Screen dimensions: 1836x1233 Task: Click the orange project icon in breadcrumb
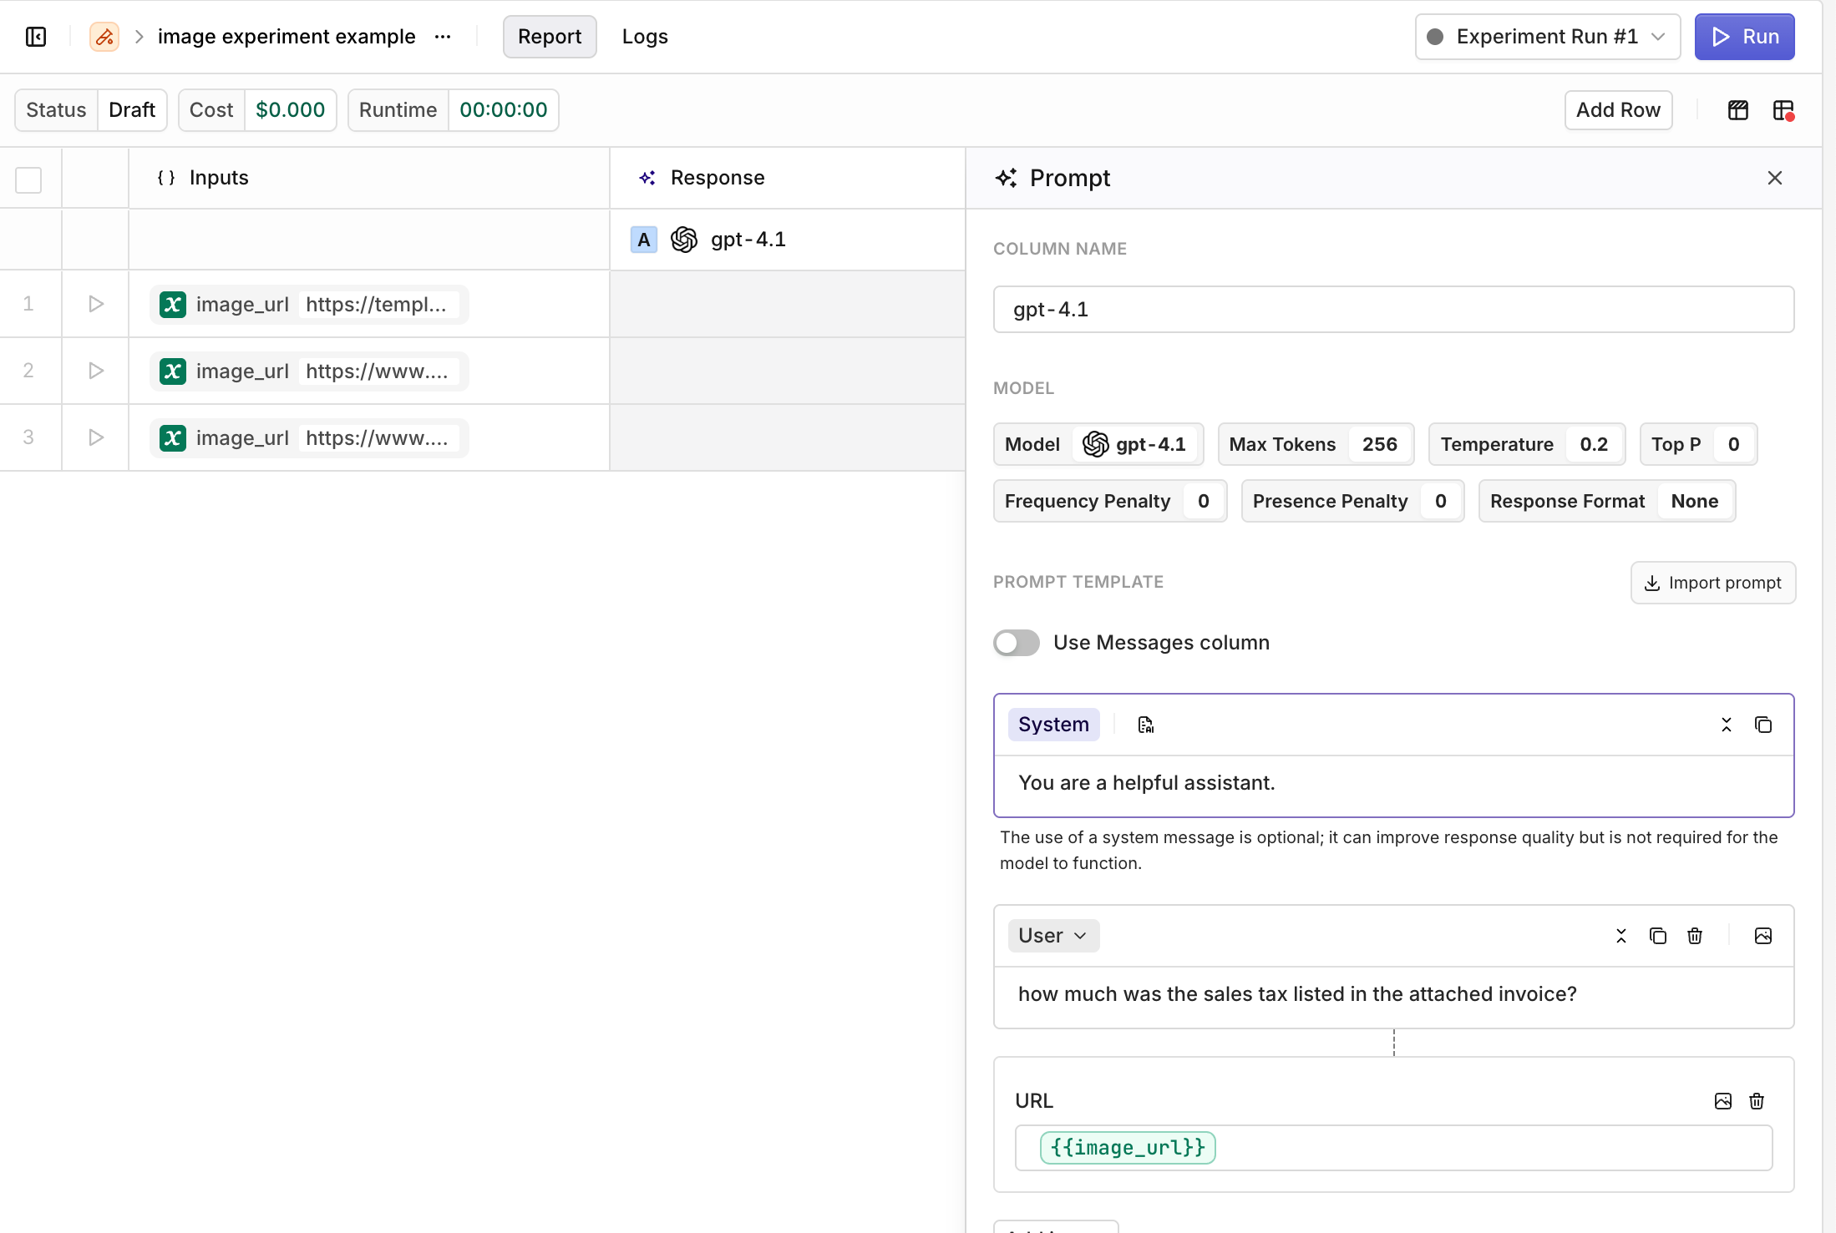click(x=104, y=37)
